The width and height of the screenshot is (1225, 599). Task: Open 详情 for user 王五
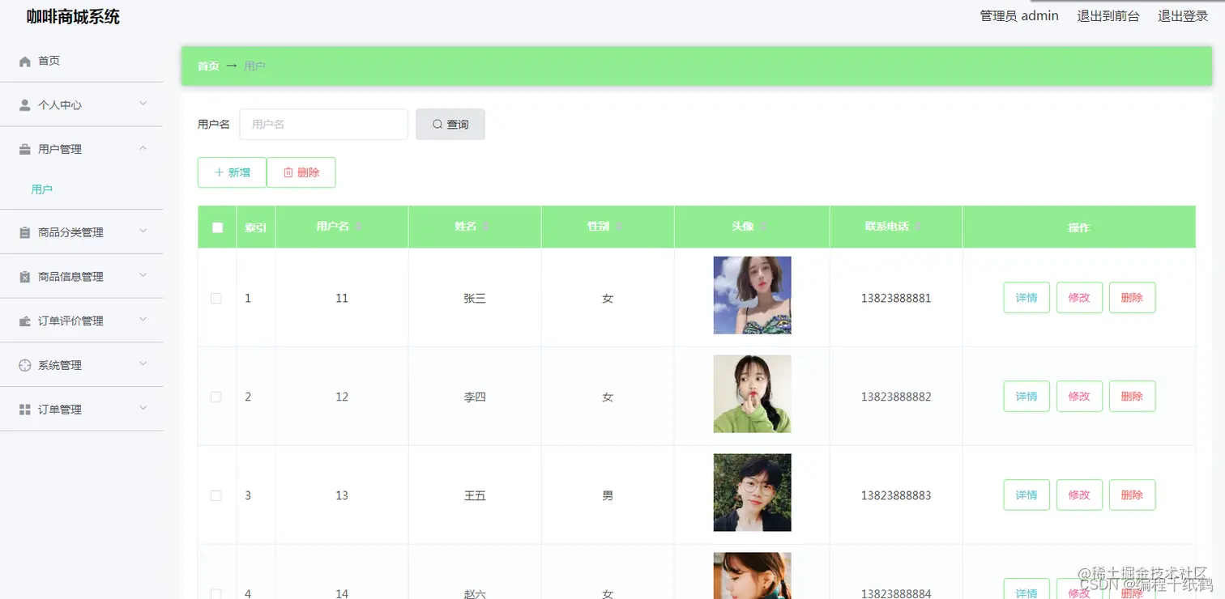tap(1027, 495)
